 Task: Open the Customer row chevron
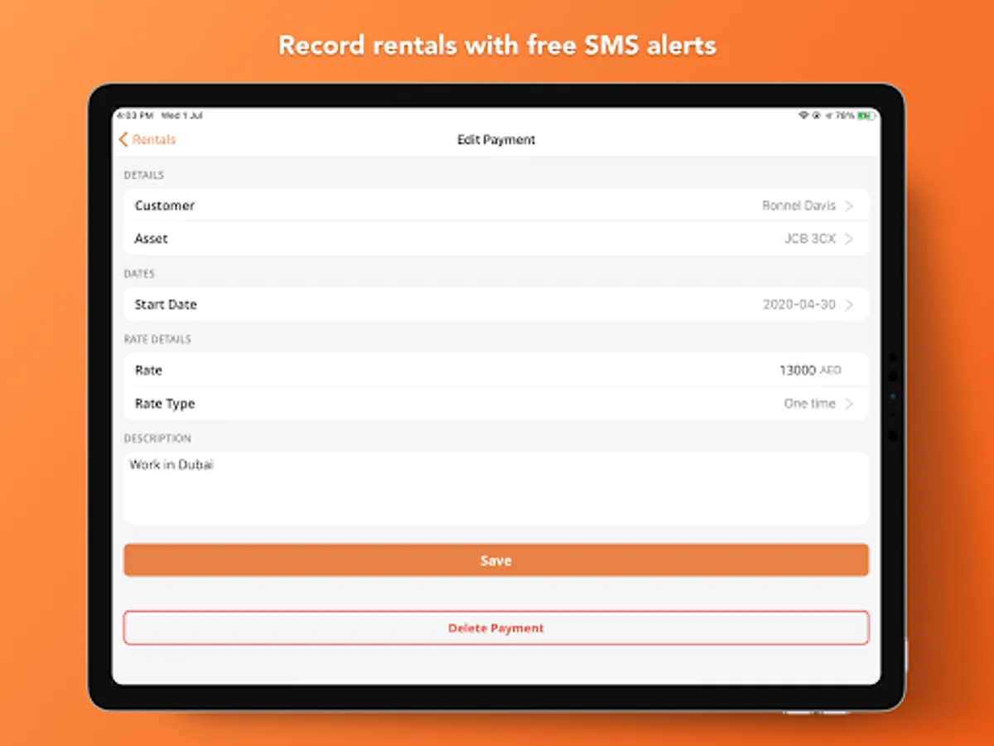[849, 206]
